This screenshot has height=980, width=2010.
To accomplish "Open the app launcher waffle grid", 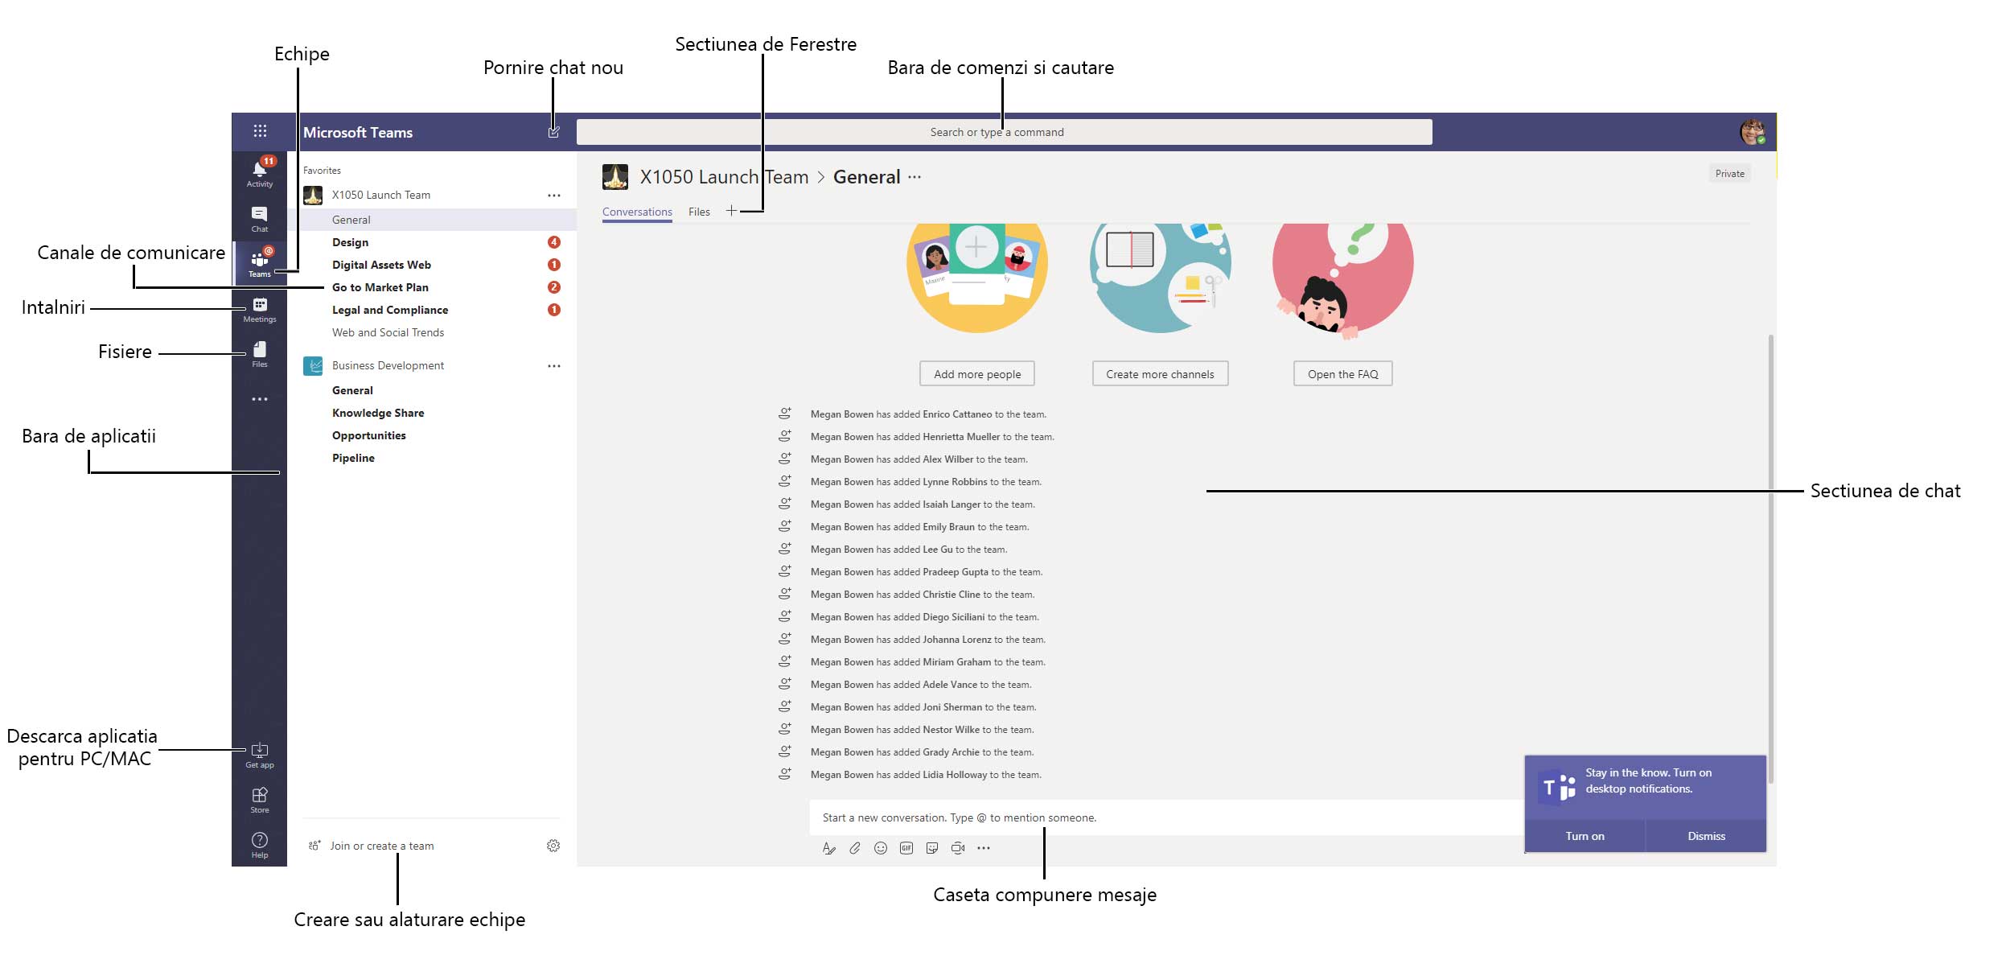I will [x=260, y=131].
